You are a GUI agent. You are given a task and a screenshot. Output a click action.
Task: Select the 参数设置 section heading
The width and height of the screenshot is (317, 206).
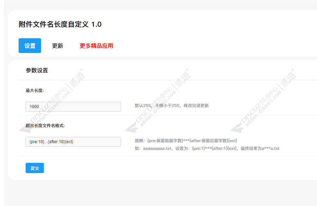click(x=37, y=71)
